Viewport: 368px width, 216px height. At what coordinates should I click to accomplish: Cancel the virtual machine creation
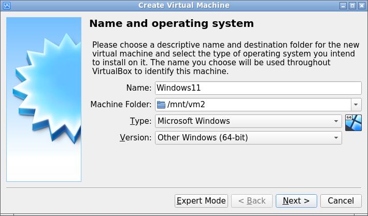click(x=341, y=201)
